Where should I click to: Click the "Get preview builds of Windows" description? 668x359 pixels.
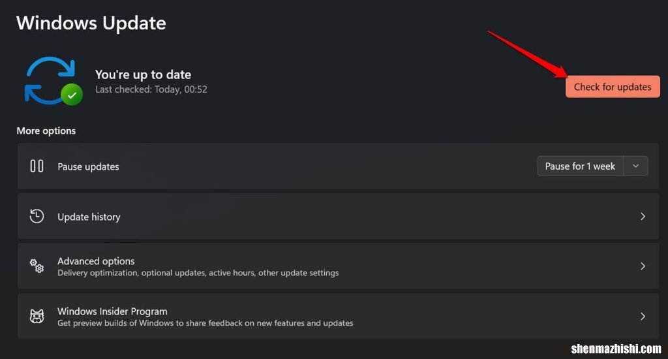[x=205, y=323]
